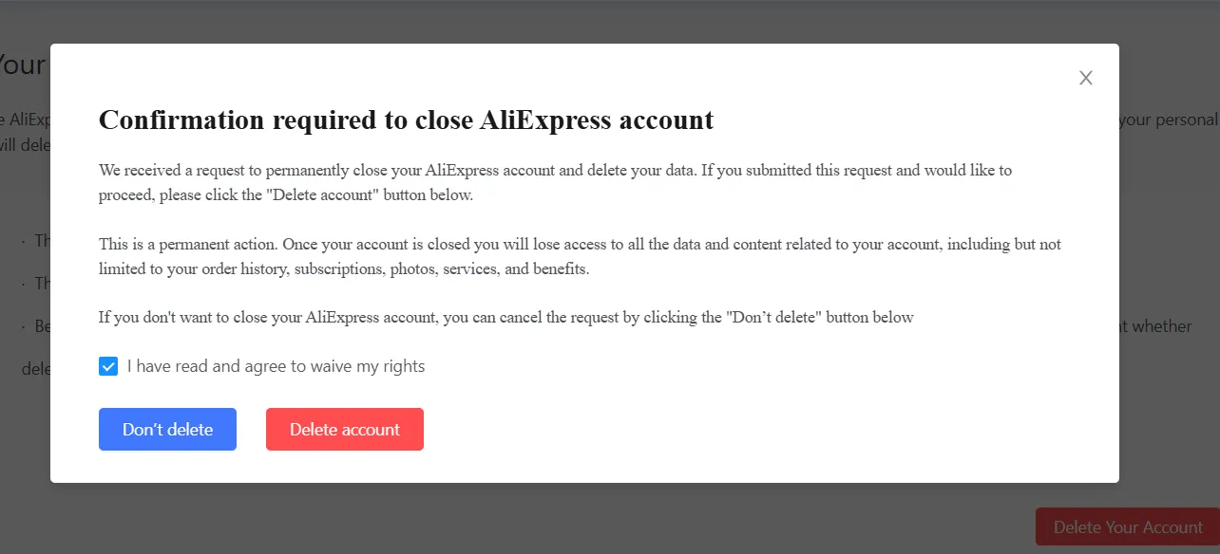Click the partially hidden "Your" page heading
Viewport: 1220px width, 554px height.
[x=23, y=65]
